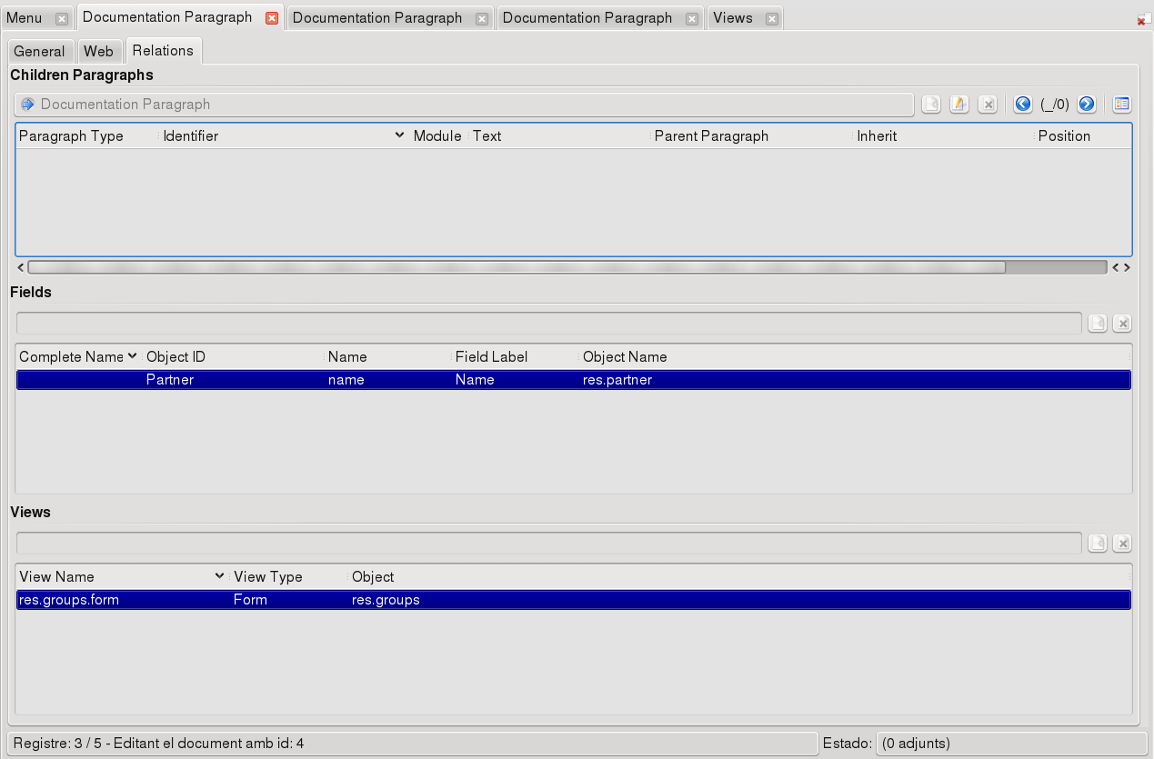Image resolution: width=1154 pixels, height=759 pixels.
Task: Create a new child paragraph record
Action: point(931,105)
